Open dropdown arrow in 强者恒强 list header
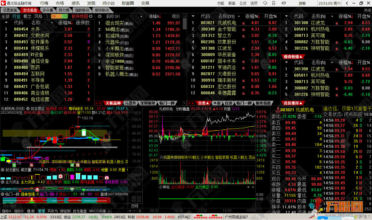Image resolution: width=372 pixels, height=220 pixels. click(x=286, y=62)
